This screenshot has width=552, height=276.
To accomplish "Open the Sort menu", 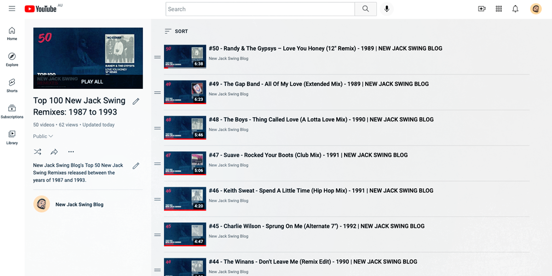I will click(x=176, y=31).
